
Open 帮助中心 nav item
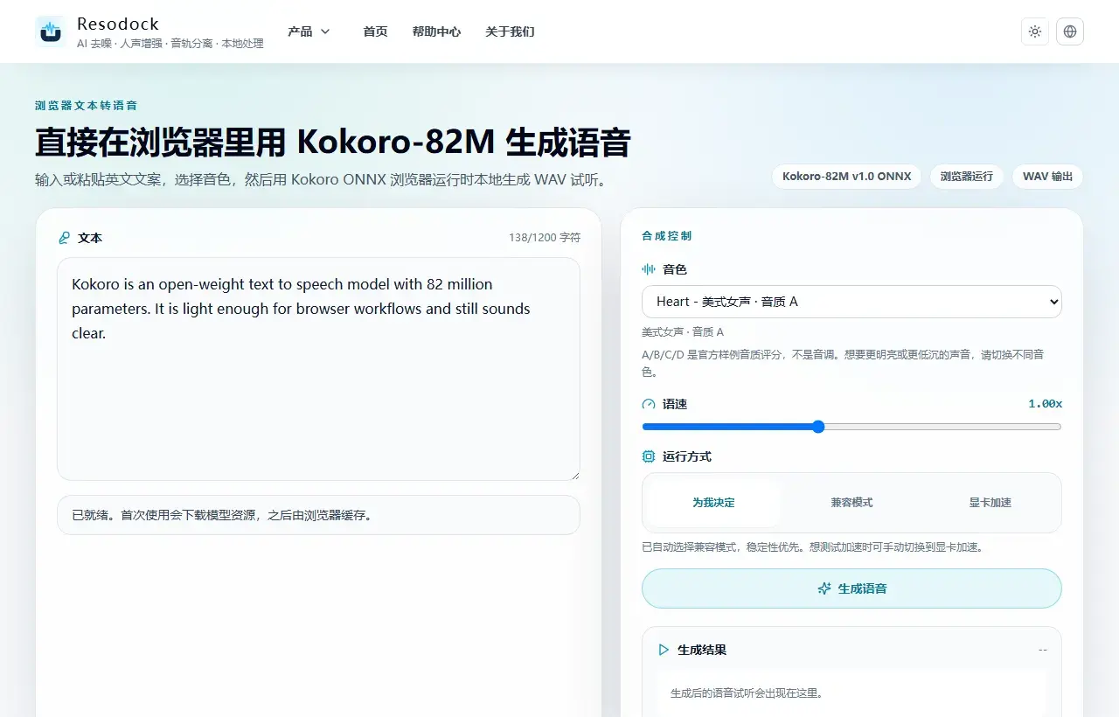pos(436,31)
